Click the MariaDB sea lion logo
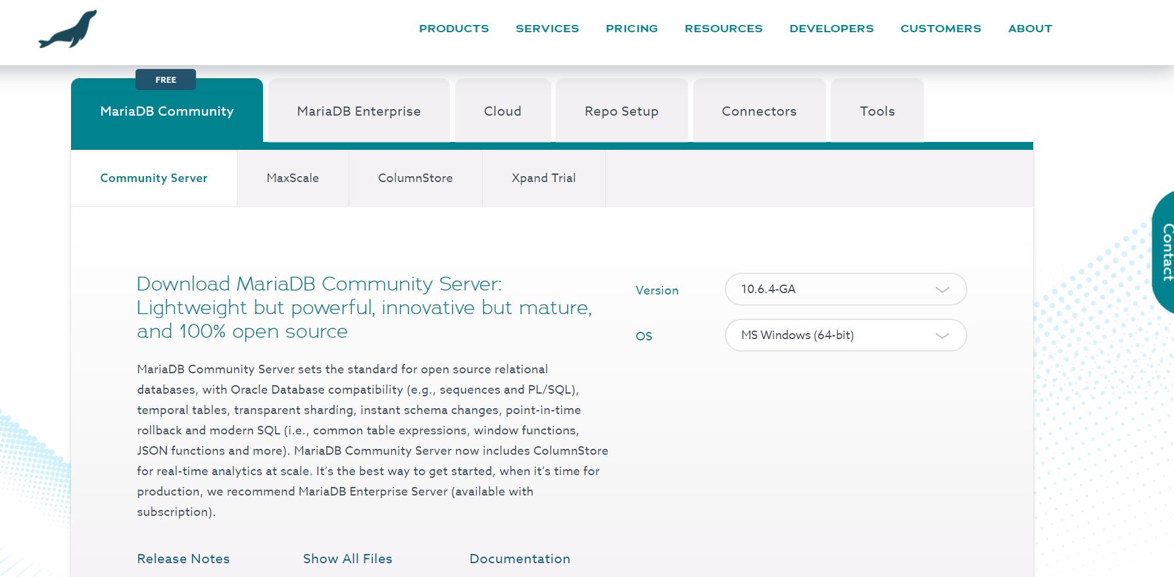The image size is (1174, 577). (x=68, y=30)
